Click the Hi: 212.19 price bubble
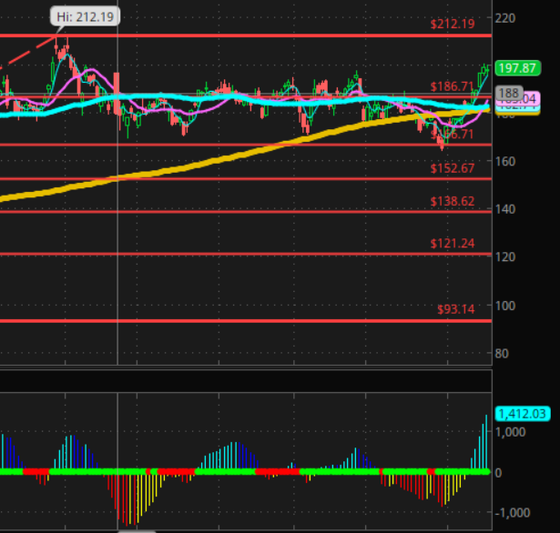 [85, 16]
